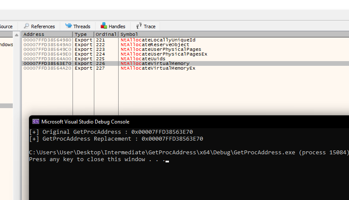Viewport: 349px width, 200px height.
Task: Select the NtAllocateVirtualMemoryEx symbol
Action: pos(158,68)
